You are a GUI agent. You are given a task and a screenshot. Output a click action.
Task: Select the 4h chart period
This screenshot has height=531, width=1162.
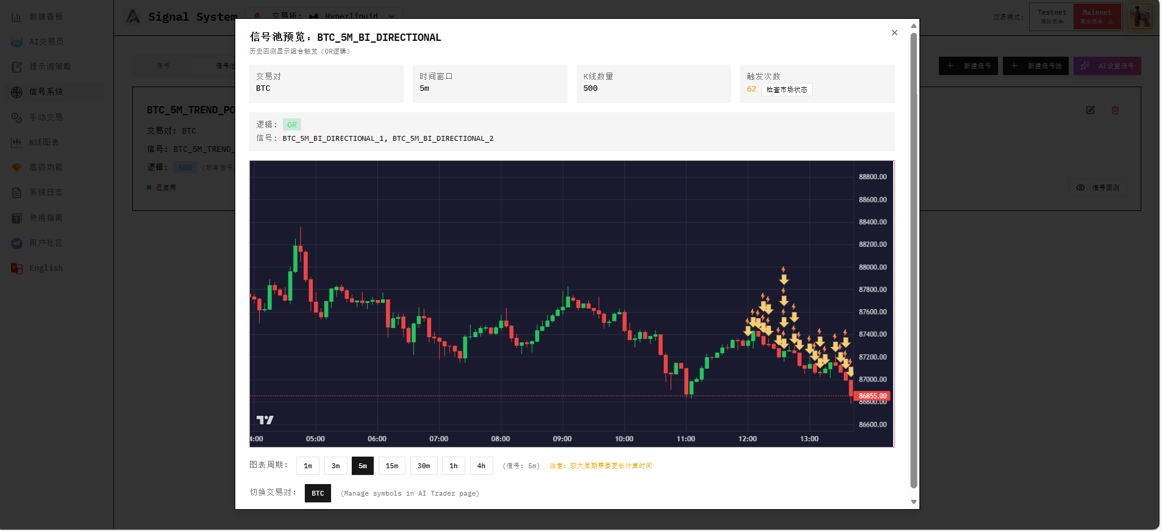[x=481, y=466]
